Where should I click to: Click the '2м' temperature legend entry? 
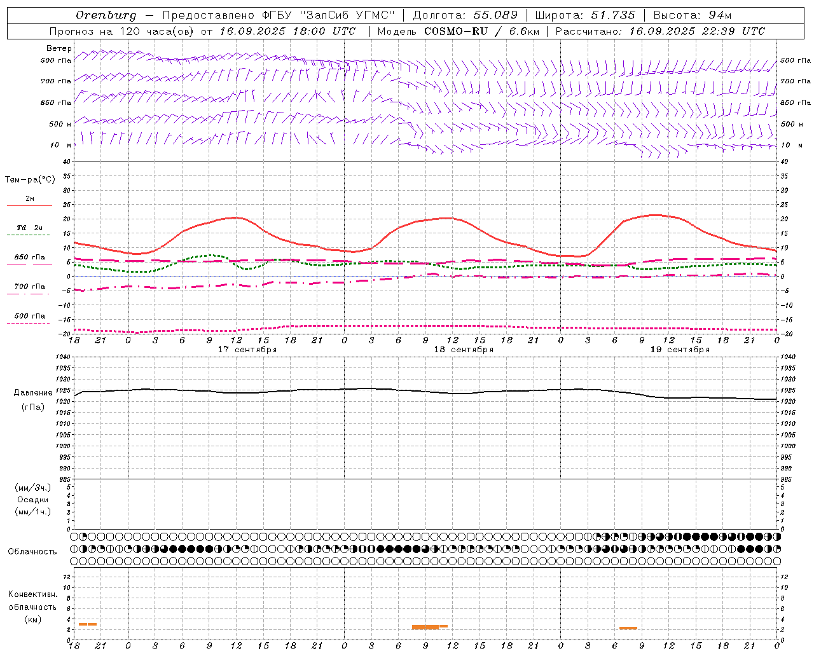[x=30, y=199]
